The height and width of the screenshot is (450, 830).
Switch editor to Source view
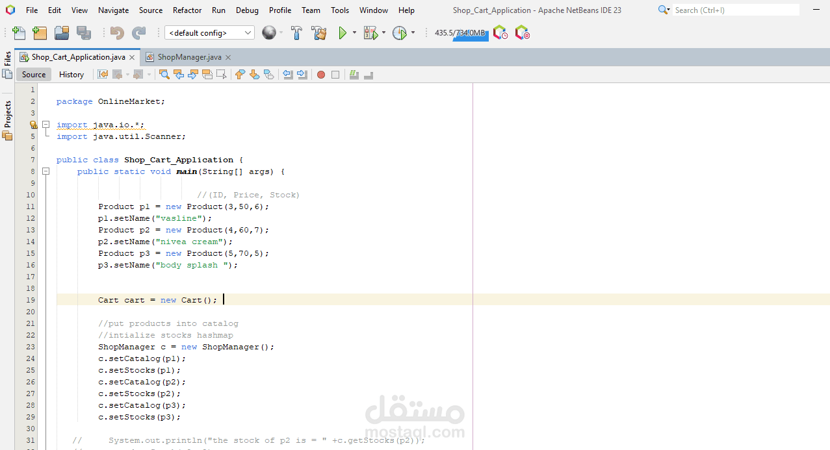(x=34, y=75)
